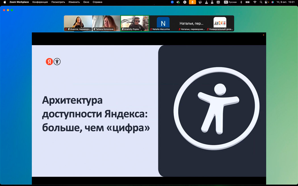Image resolution: width=298 pixels, height=186 pixels.
Task: Click the Zoom status icon in menu bar
Action: click(x=172, y=2)
